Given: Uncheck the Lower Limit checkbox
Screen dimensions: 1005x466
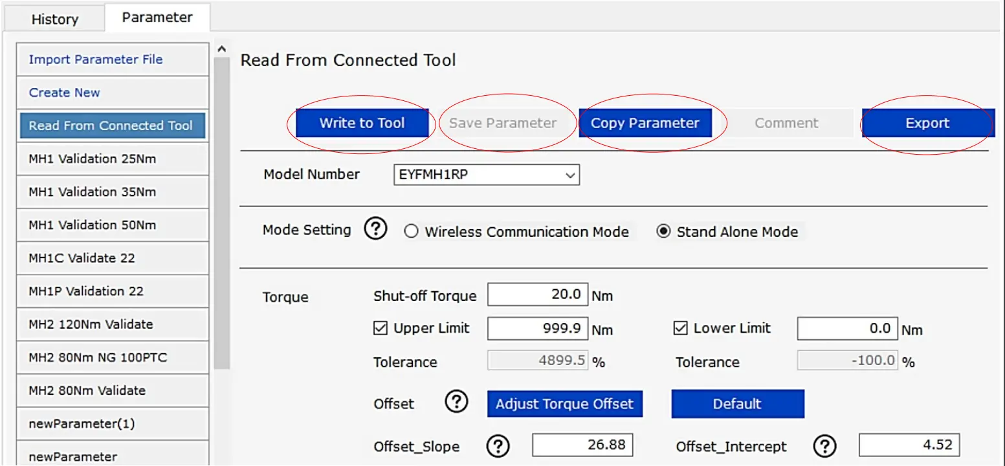Looking at the screenshot, I should 680,328.
